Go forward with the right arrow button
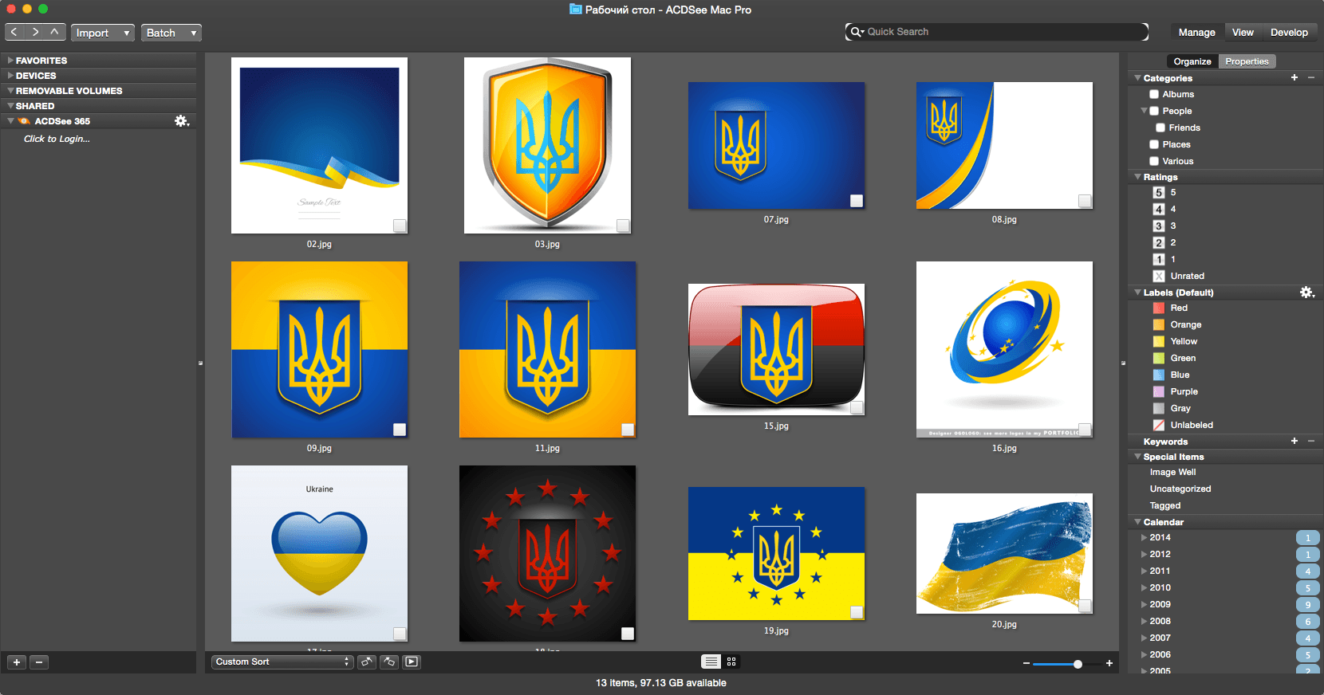This screenshot has height=695, width=1324. [x=35, y=32]
